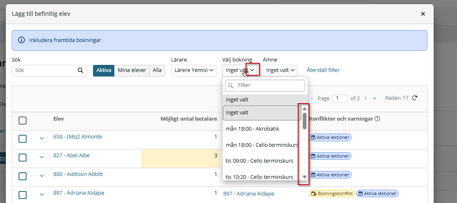This screenshot has width=457, height=203.
Task: Go to next page with the arrow
Action: [366, 98]
